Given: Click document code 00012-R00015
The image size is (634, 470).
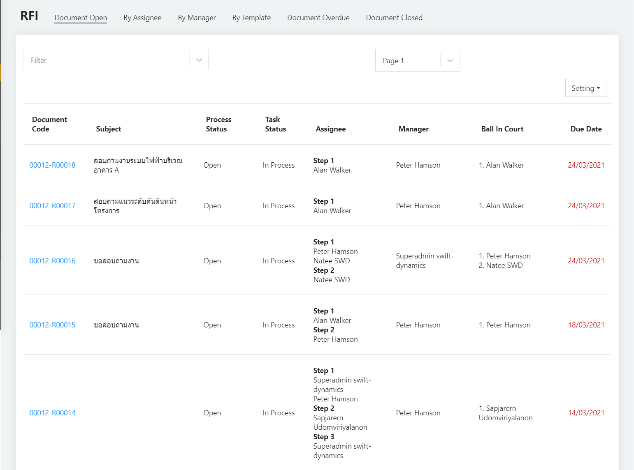Looking at the screenshot, I should tap(52, 325).
